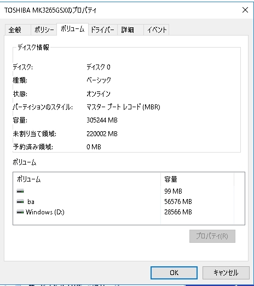This screenshot has width=254, height=286.
Task: Close the TOSHIBA properties dialog
Action: 245,10
